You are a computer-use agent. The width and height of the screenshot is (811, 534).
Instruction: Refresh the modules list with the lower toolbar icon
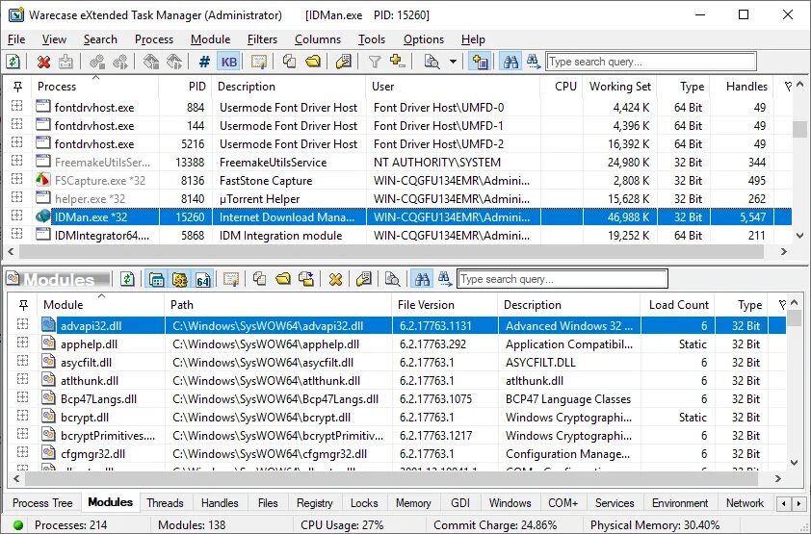pos(127,279)
